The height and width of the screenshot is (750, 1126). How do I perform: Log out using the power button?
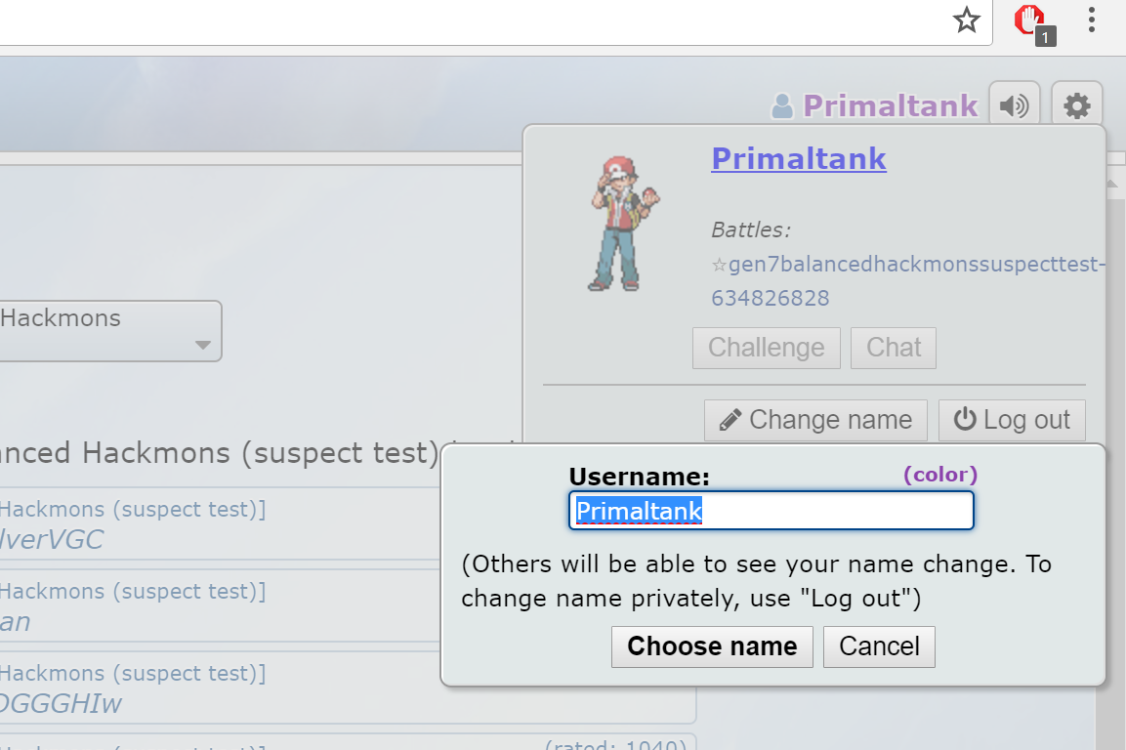coord(1012,420)
